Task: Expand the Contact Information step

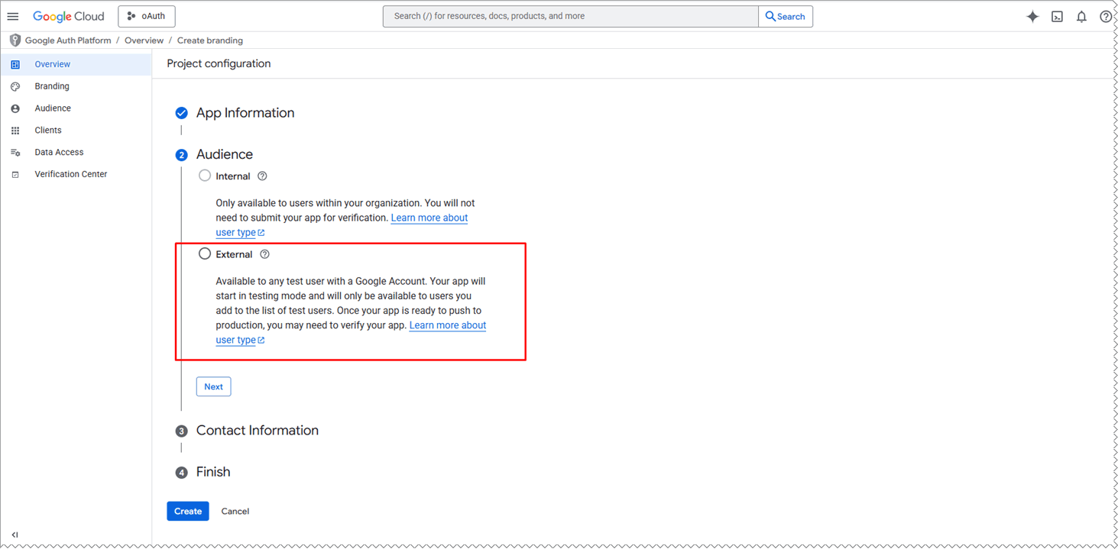Action: (258, 431)
